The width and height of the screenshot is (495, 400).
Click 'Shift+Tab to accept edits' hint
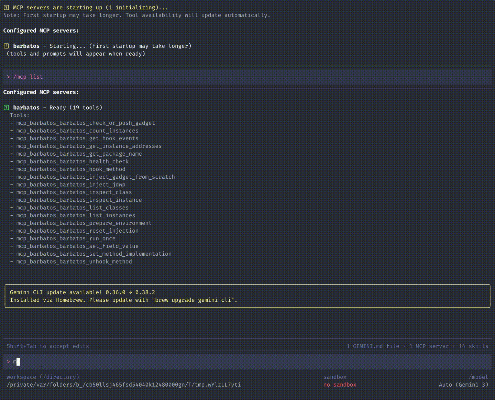click(x=48, y=346)
